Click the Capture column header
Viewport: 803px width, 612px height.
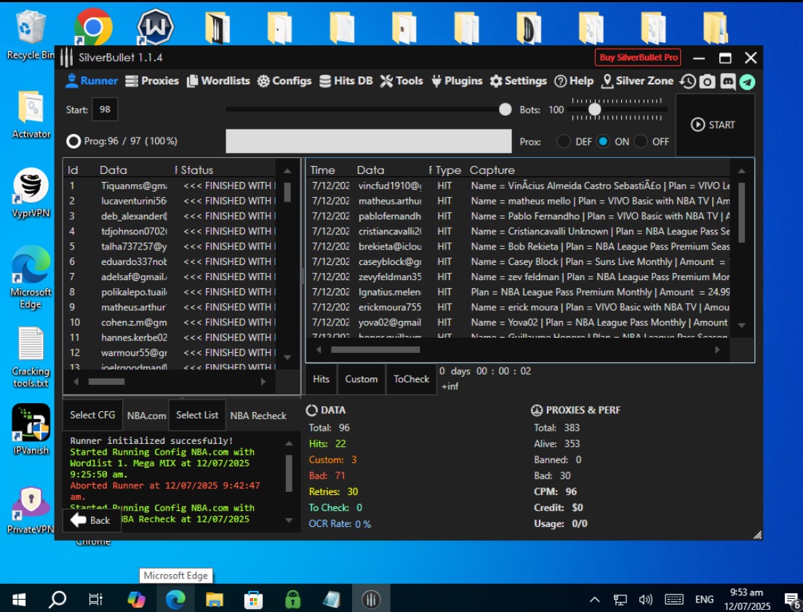click(492, 170)
